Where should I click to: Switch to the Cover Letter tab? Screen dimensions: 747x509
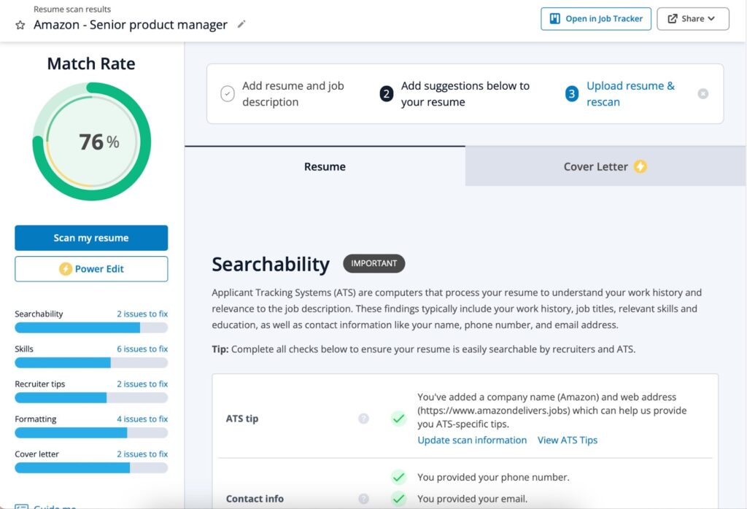[x=595, y=166]
